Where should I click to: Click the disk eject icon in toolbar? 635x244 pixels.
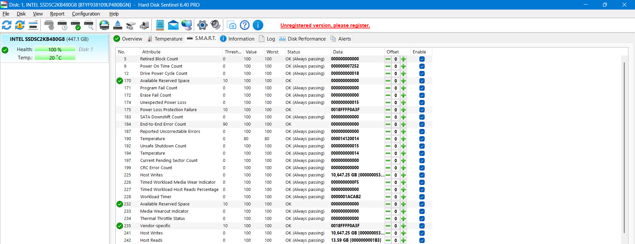coord(118,25)
